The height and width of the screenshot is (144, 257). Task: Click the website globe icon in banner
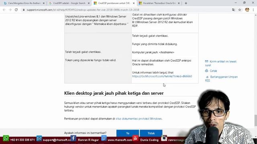click(x=104, y=138)
